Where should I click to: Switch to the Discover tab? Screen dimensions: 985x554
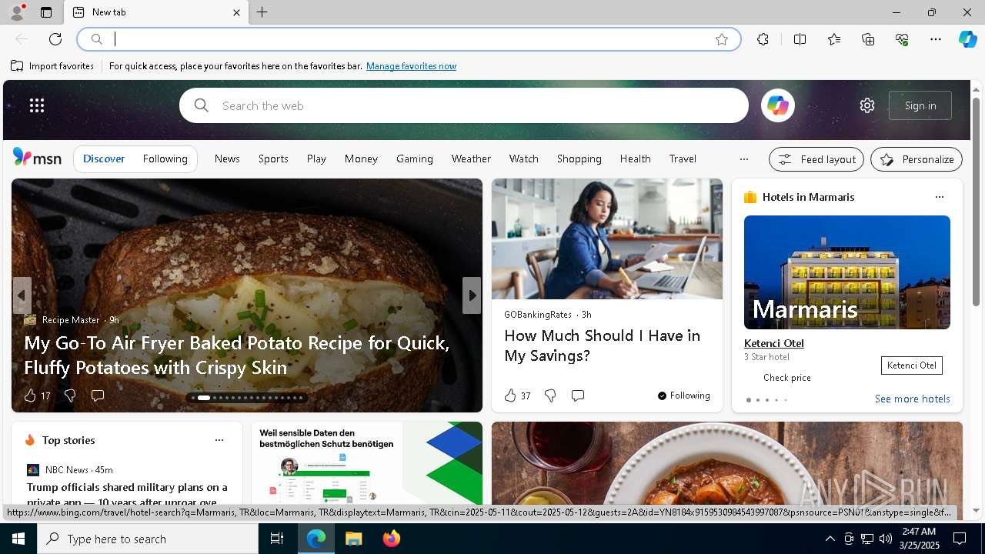104,159
